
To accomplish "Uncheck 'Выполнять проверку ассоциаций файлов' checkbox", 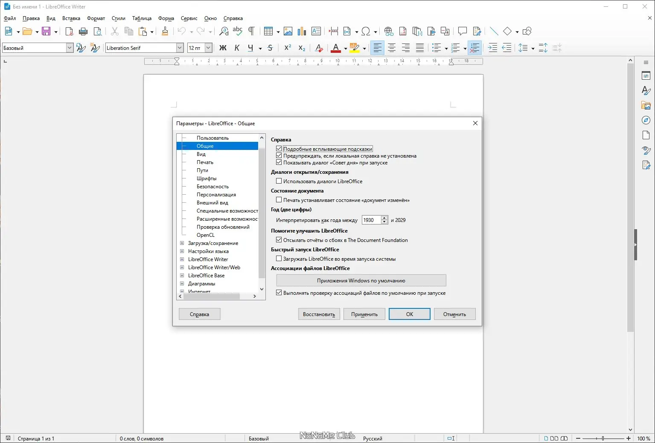I will coord(279,293).
